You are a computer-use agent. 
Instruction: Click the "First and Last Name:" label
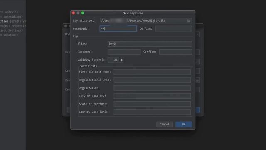(x=95, y=72)
